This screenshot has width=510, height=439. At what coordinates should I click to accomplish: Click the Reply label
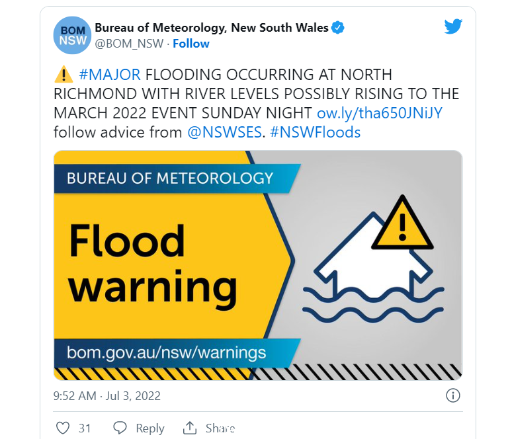pyautogui.click(x=150, y=428)
